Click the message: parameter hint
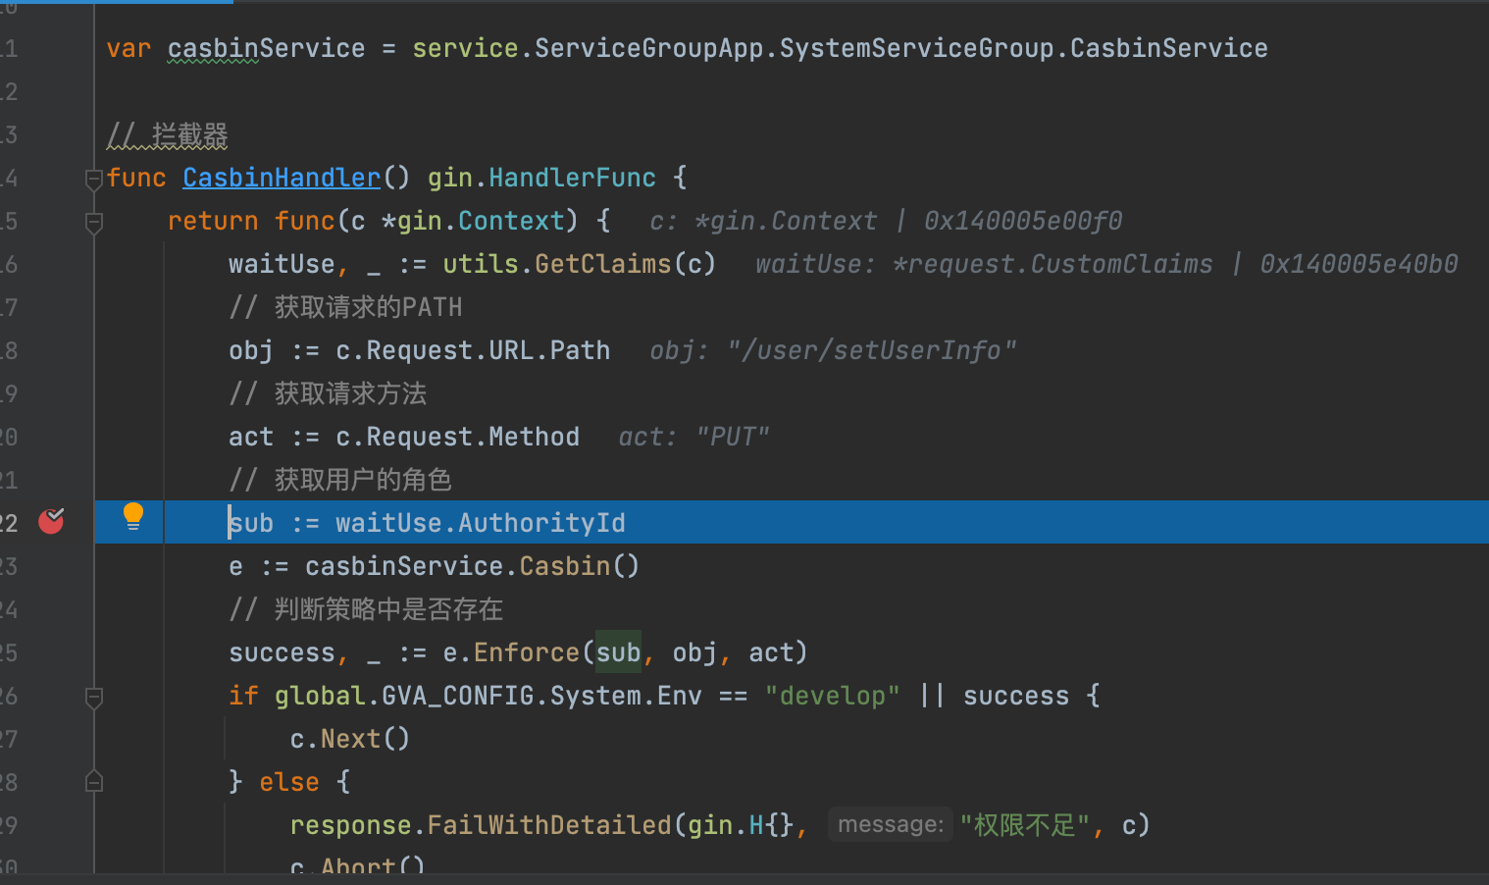This screenshot has width=1489, height=885. [890, 824]
